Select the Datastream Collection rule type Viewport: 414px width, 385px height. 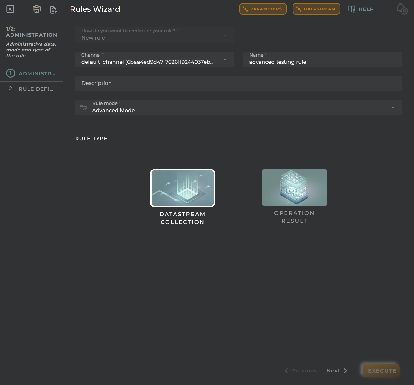[182, 188]
